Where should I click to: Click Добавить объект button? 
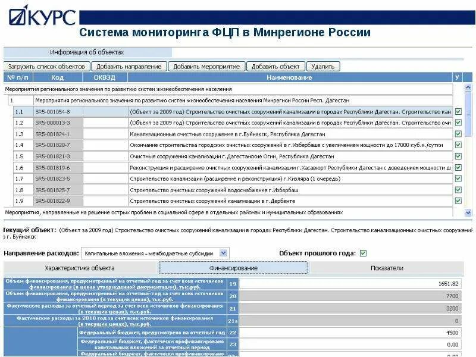[x=275, y=67]
